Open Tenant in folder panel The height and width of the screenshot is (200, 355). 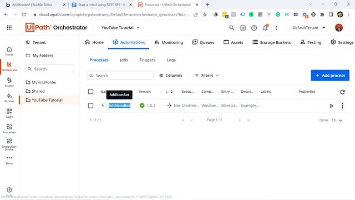(x=35, y=42)
